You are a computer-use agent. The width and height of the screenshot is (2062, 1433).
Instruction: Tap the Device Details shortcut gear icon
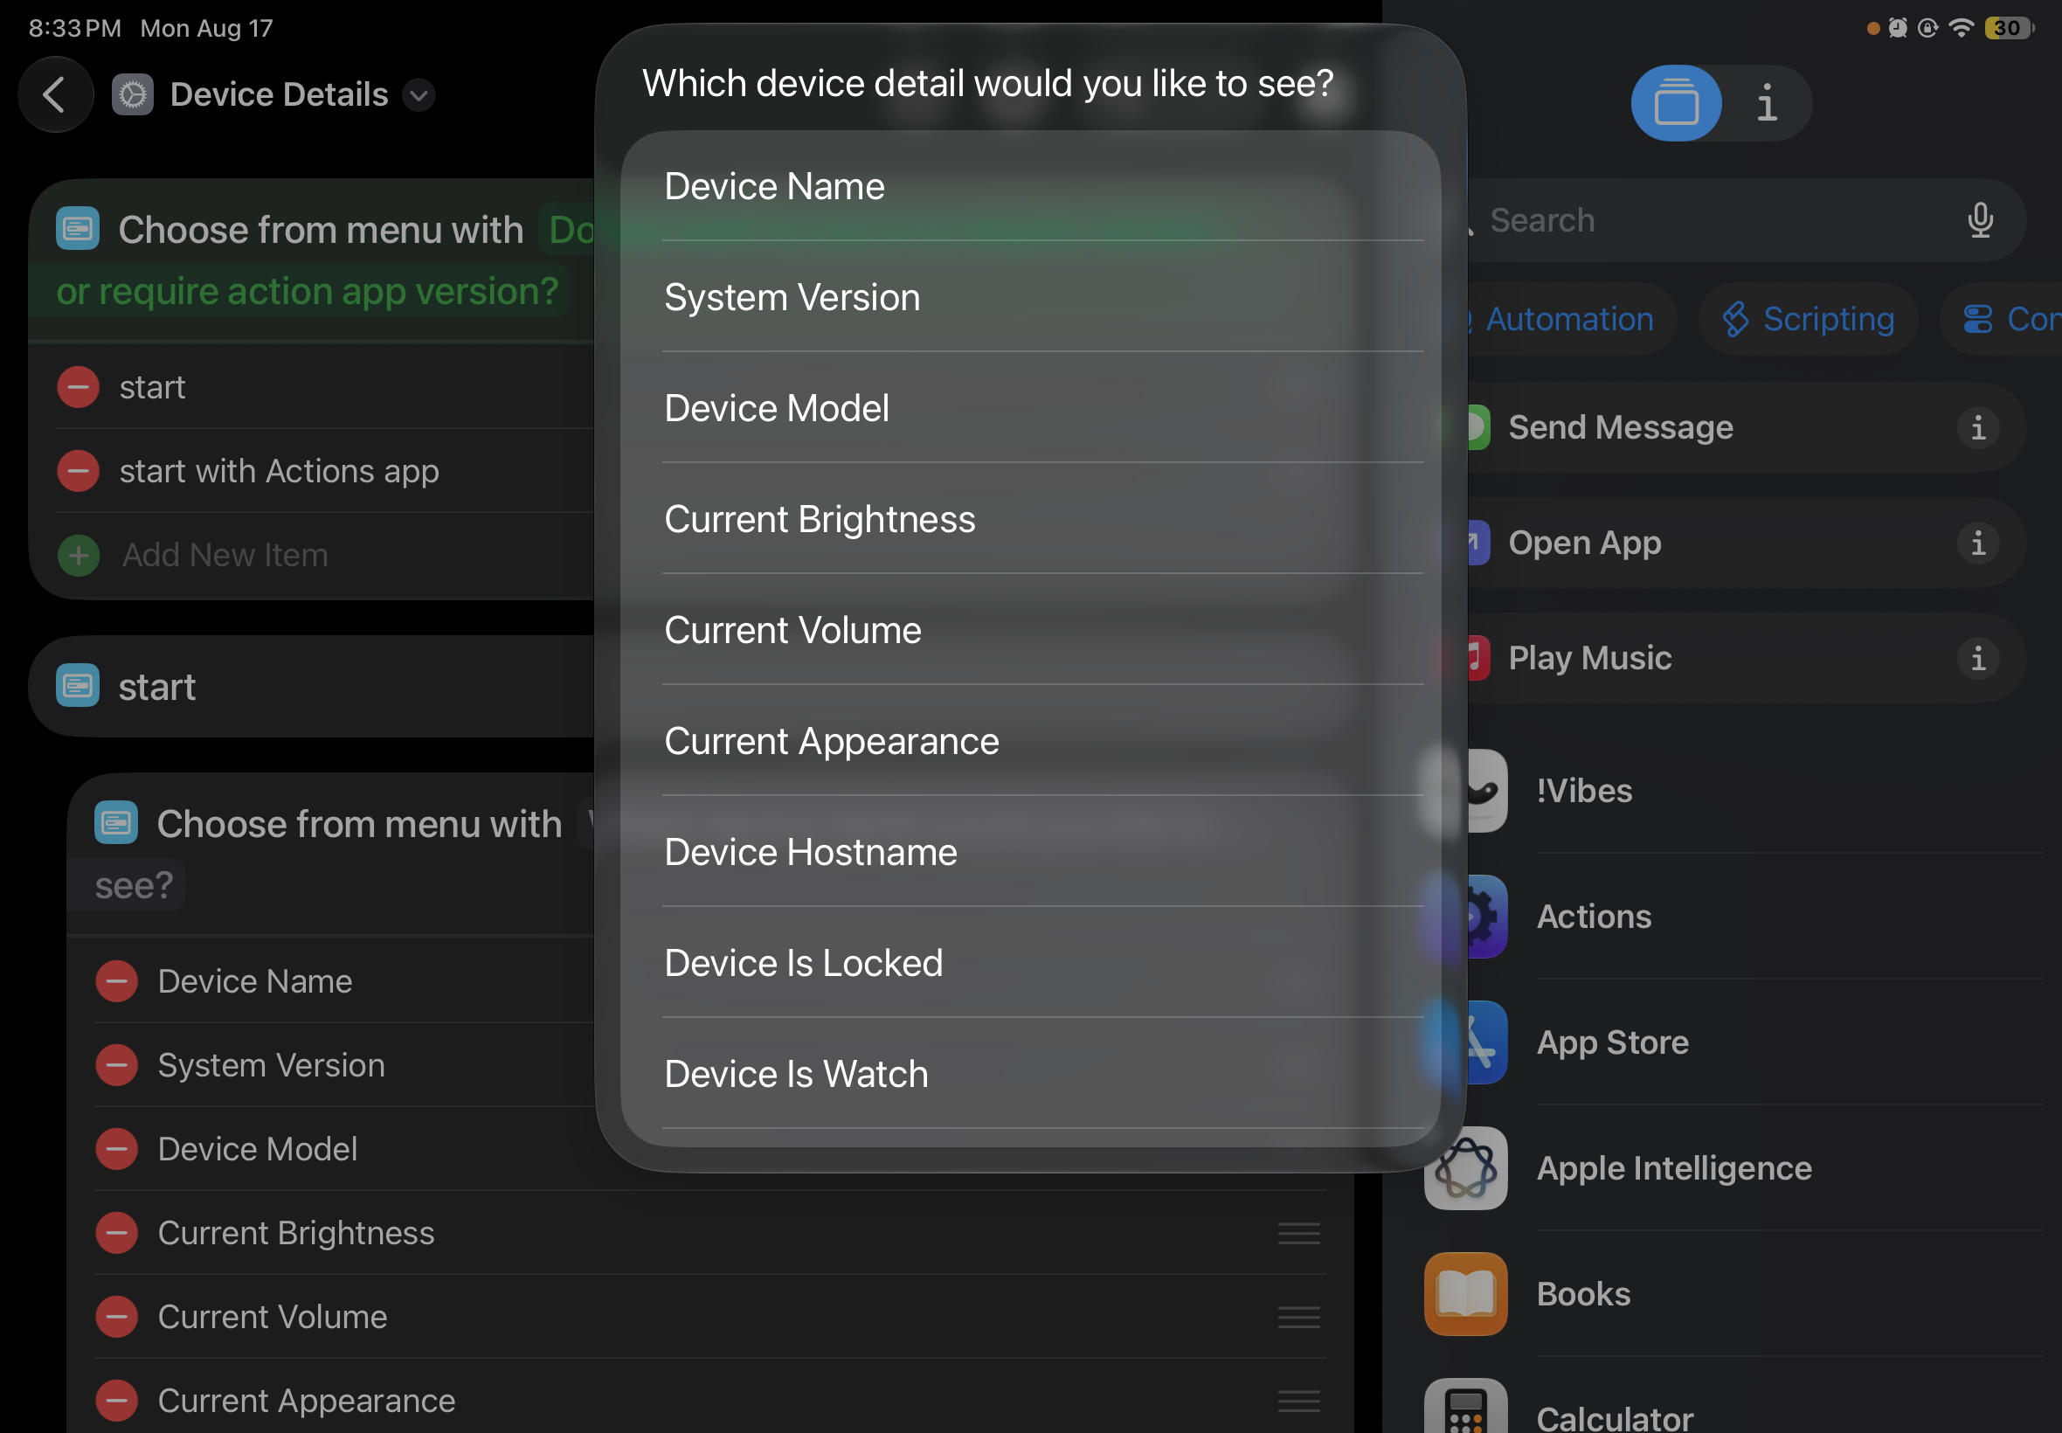click(x=133, y=94)
